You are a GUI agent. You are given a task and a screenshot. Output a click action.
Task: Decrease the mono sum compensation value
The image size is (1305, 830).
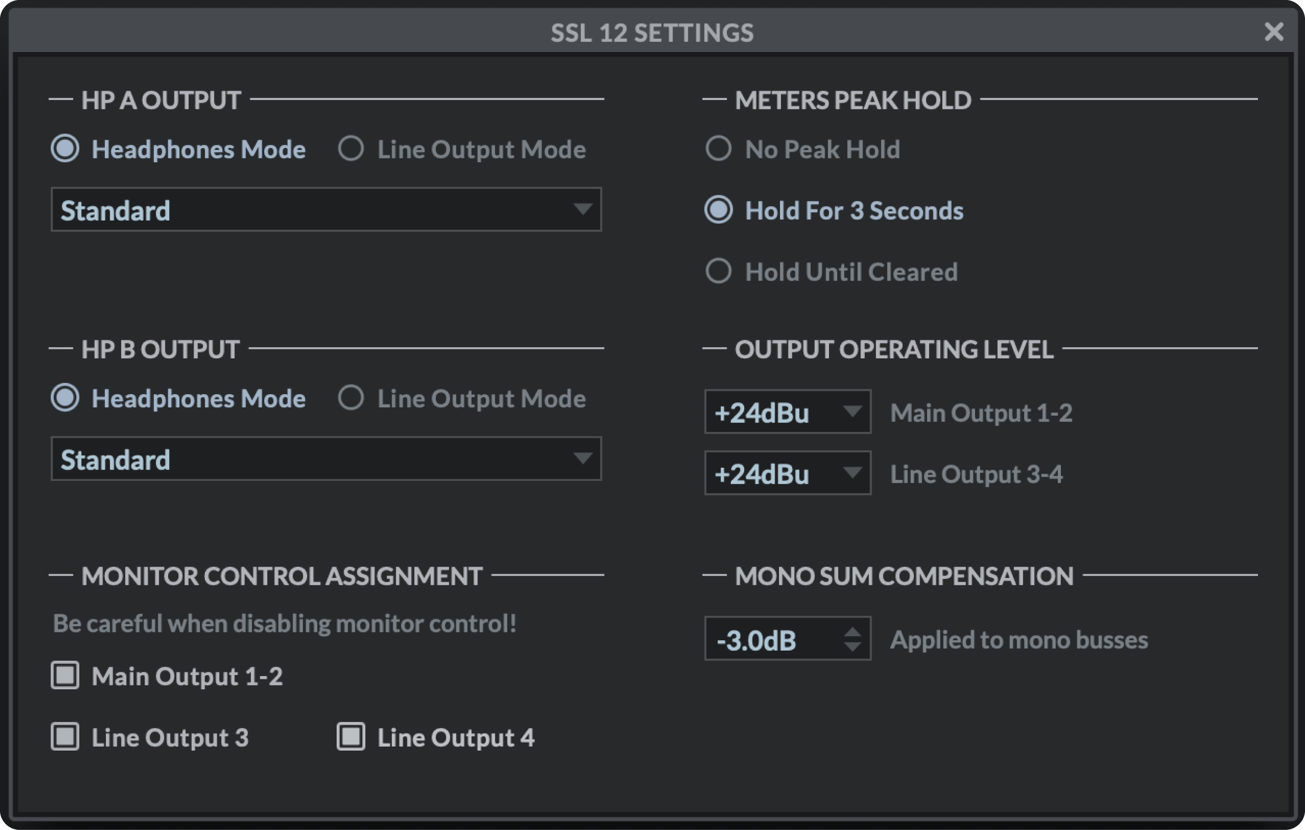pos(852,647)
